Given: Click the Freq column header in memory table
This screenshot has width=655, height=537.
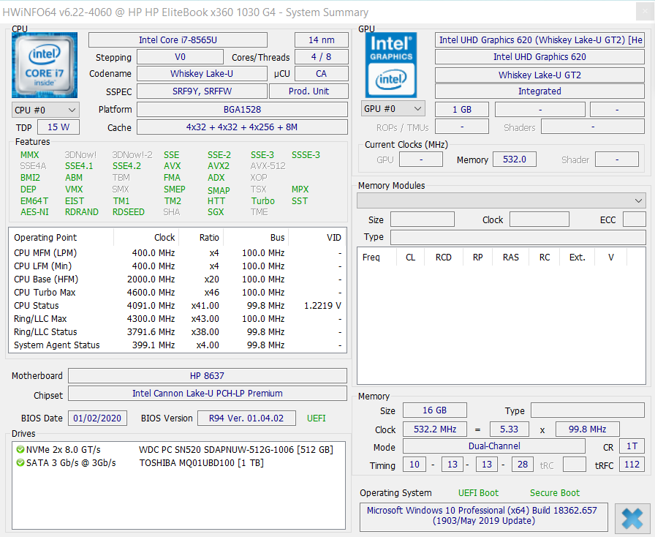Looking at the screenshot, I should [x=371, y=258].
